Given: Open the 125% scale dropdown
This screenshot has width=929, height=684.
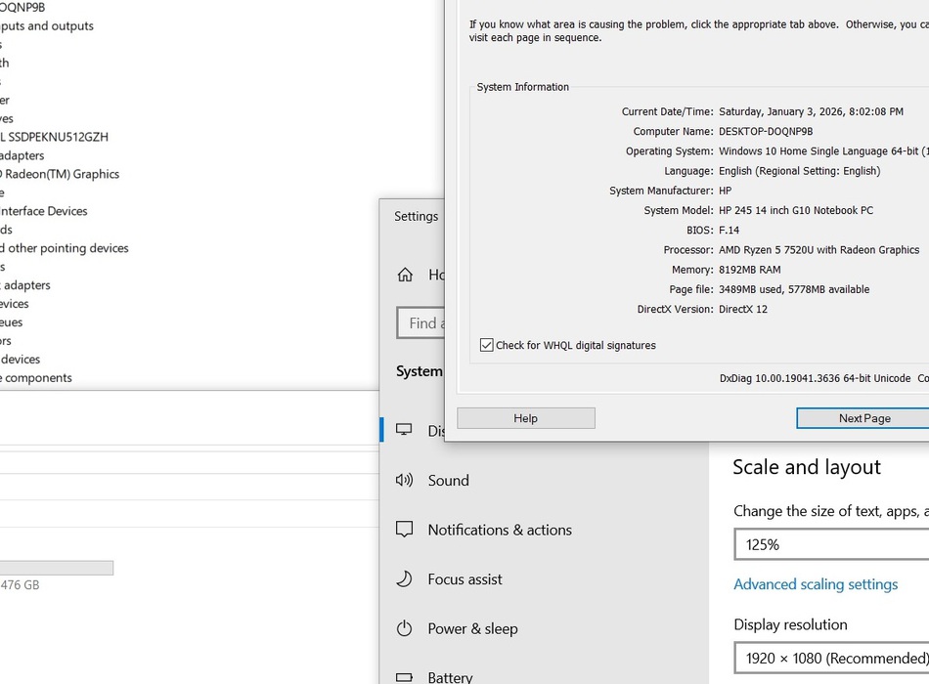Looking at the screenshot, I should (x=831, y=544).
